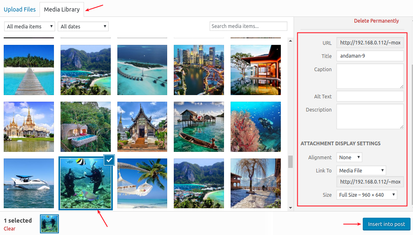
Task: Select the white golden temple thumbnail
Action: pos(29,127)
